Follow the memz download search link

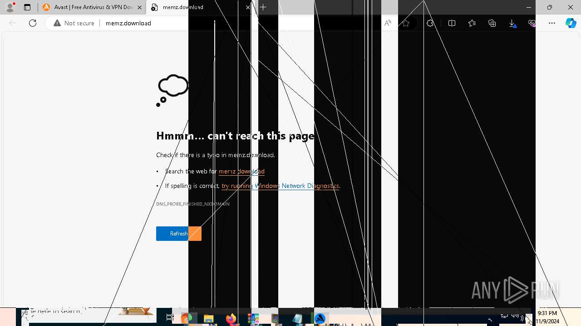pyautogui.click(x=241, y=171)
